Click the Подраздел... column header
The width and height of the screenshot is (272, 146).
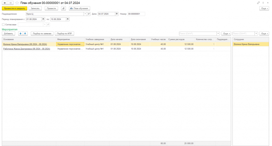[223, 39]
